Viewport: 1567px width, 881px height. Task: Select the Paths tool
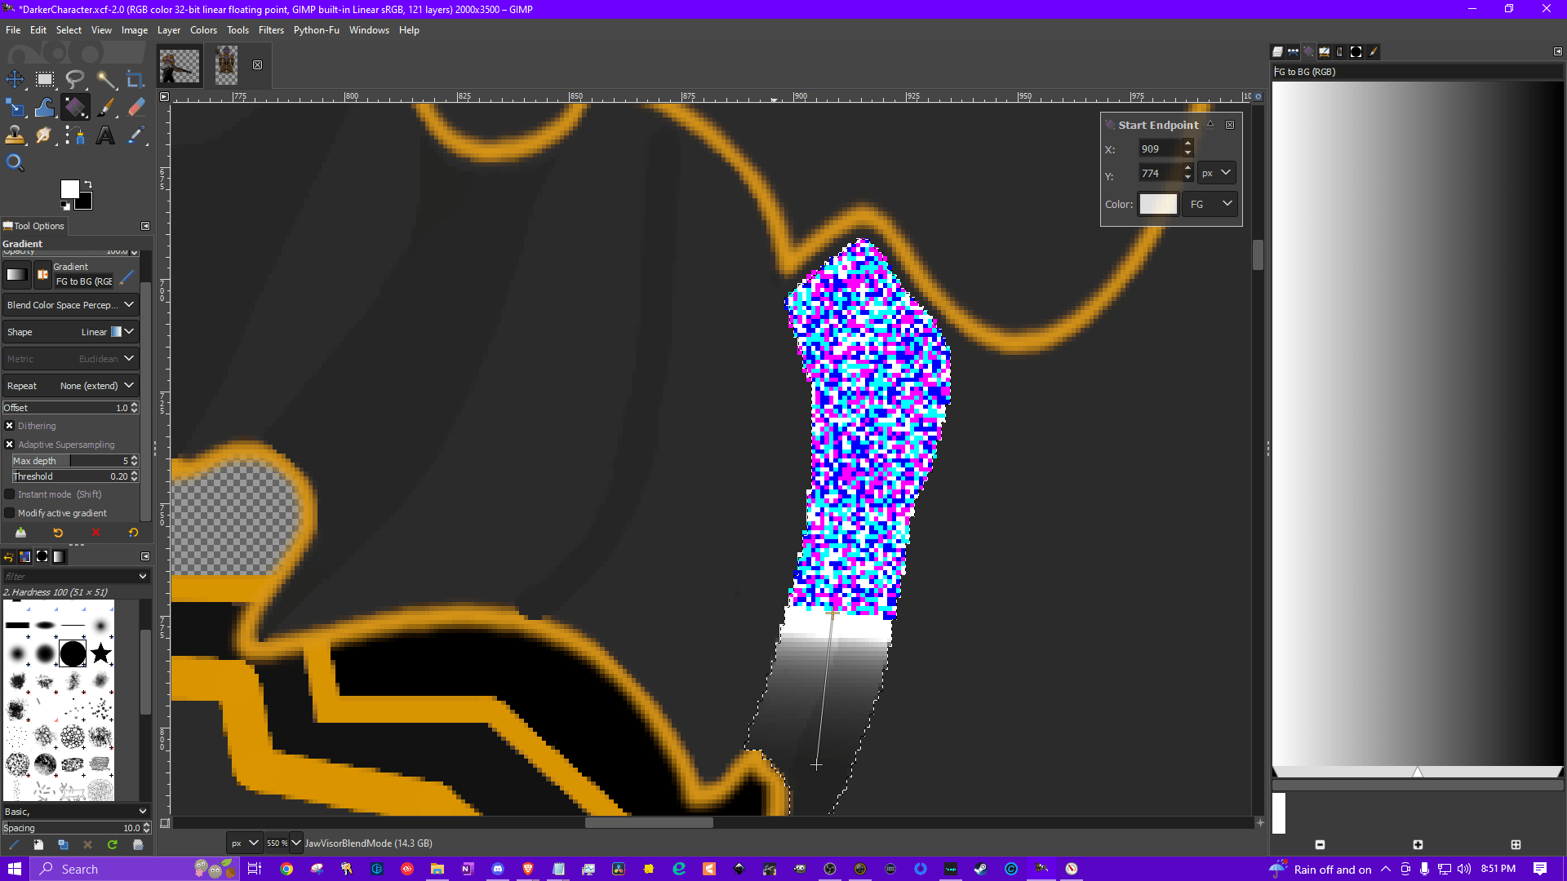[x=75, y=135]
